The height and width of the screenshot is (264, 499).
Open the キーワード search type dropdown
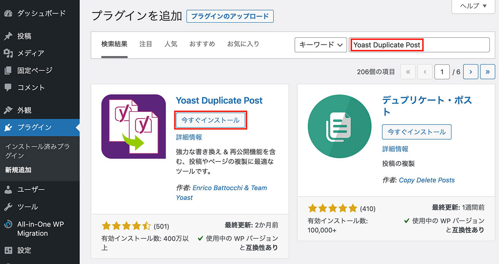click(x=321, y=45)
